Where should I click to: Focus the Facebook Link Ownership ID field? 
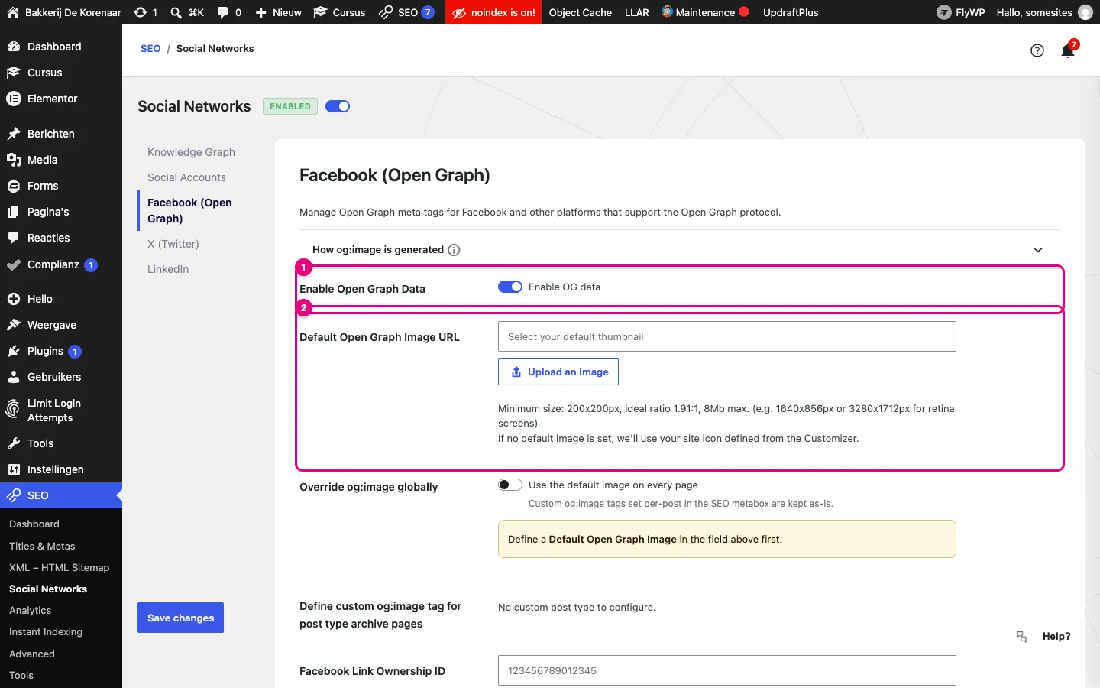[x=727, y=670]
